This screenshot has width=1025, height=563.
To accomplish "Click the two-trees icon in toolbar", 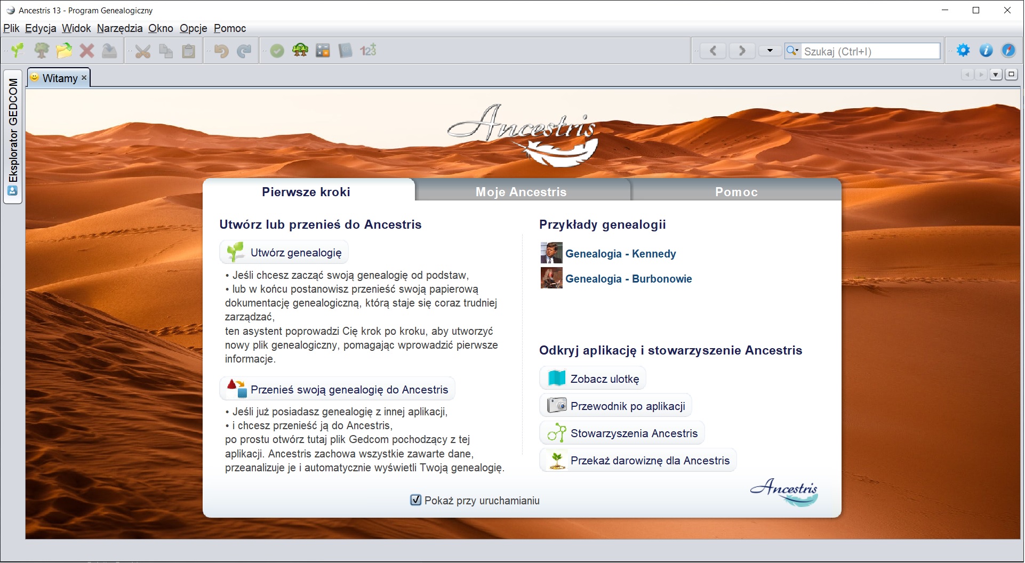I will coord(300,51).
